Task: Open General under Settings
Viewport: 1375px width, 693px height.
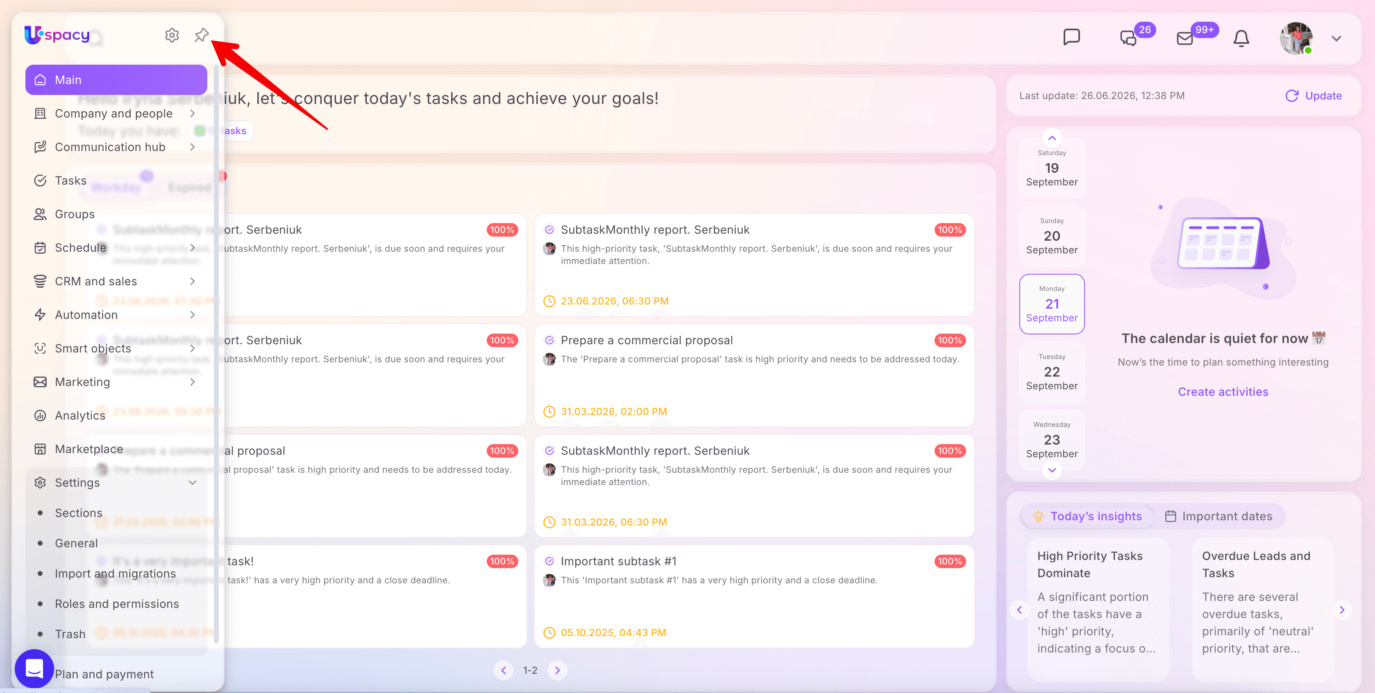Action: click(76, 544)
